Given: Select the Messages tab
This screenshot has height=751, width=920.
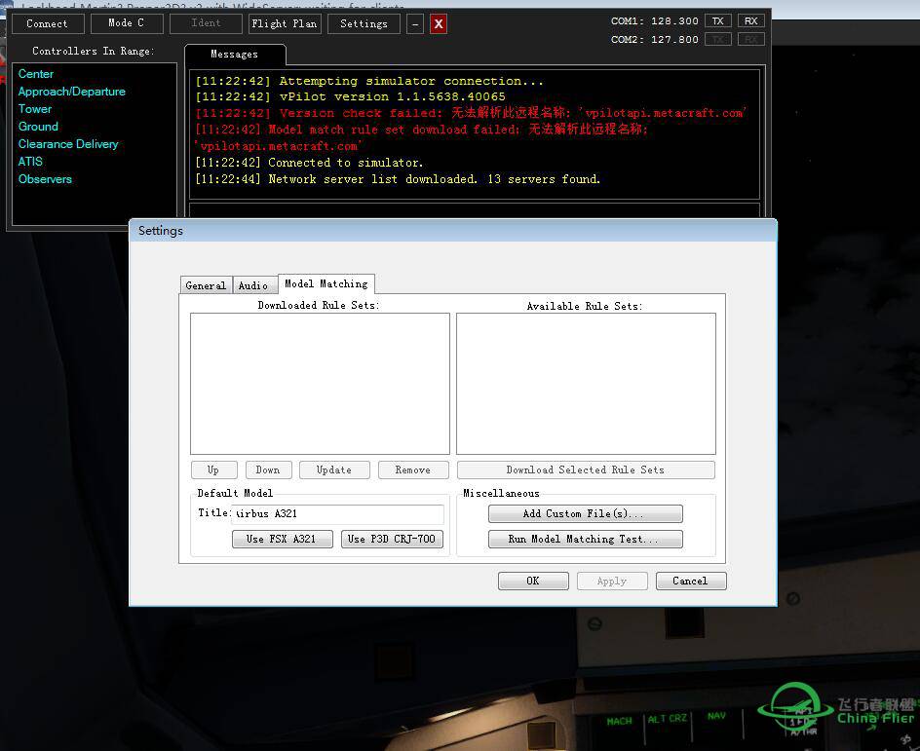Looking at the screenshot, I should (235, 55).
